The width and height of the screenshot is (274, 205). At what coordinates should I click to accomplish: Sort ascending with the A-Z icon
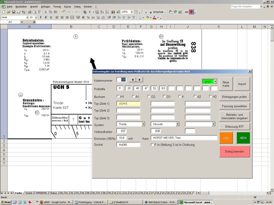pos(102,12)
